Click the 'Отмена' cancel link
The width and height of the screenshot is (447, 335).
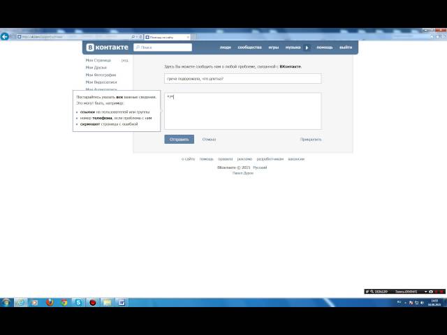209,140
